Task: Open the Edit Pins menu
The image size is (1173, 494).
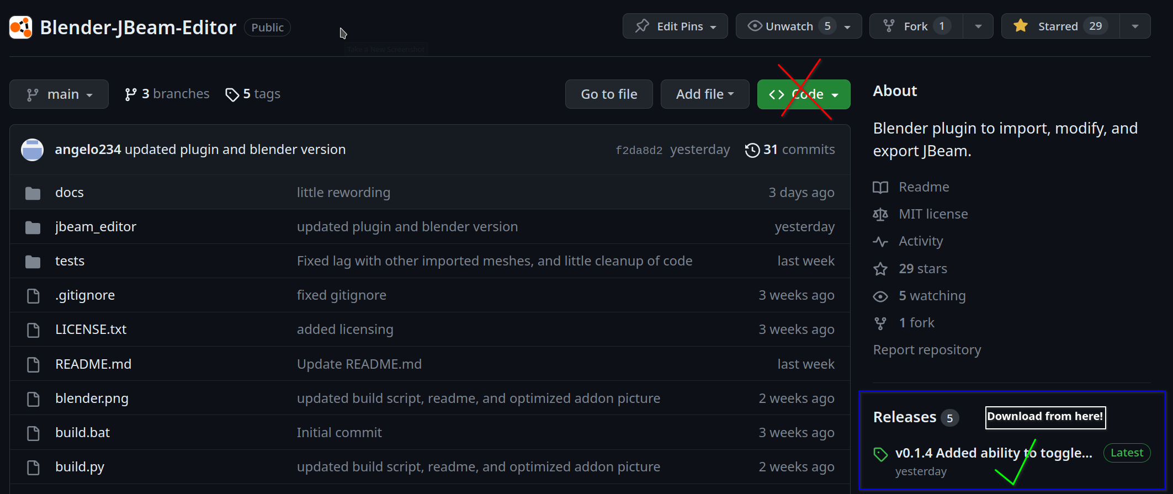Action: tap(675, 26)
